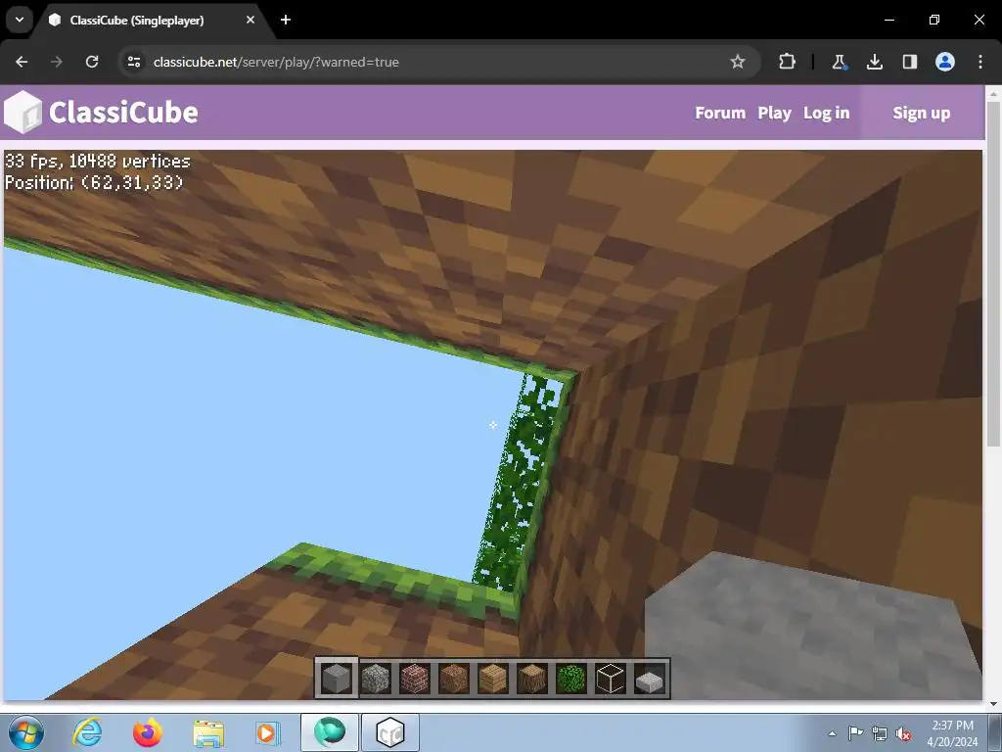Click scrollbar up arrow
Viewport: 1002px width, 752px height.
point(993,93)
